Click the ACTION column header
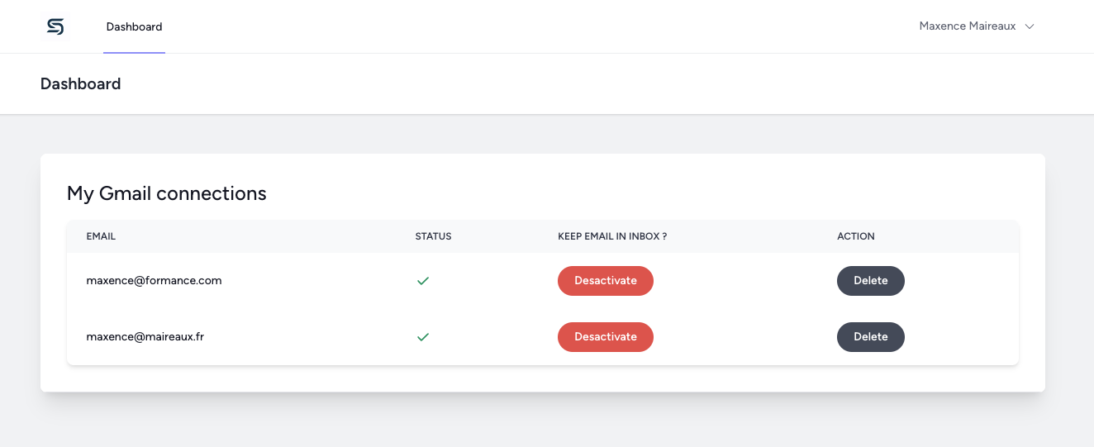Screen dimensions: 1094x447 tap(856, 236)
